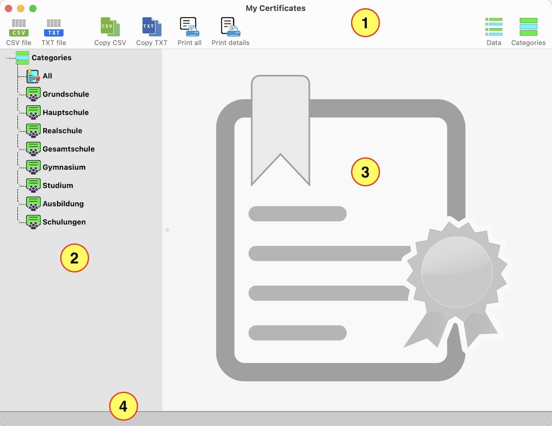Click the Copy CSV toolbar icon
The image size is (552, 426).
pos(110,27)
